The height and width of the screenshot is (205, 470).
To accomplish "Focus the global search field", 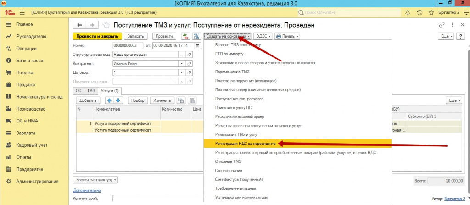I will [349, 12].
